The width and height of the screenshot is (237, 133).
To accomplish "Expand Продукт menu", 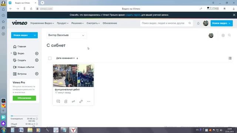I will (63, 23).
